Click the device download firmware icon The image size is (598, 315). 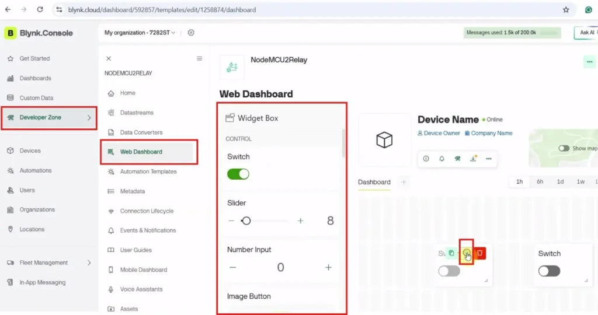pyautogui.click(x=473, y=159)
